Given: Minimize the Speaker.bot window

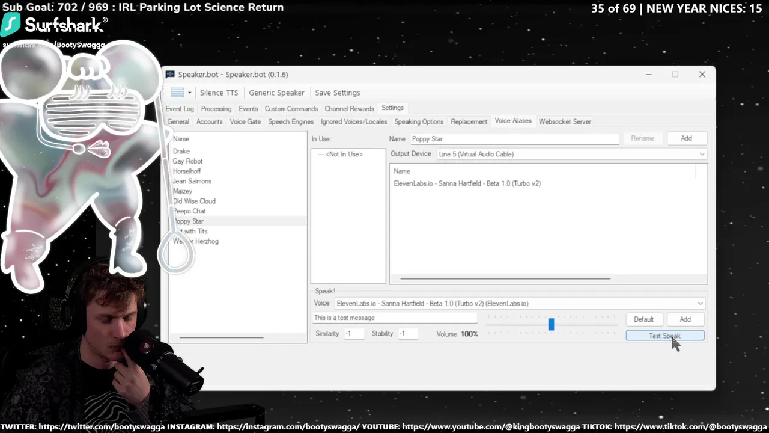Looking at the screenshot, I should pos(649,75).
